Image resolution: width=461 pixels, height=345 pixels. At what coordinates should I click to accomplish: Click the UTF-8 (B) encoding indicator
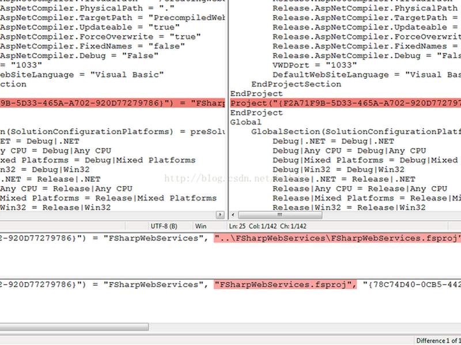point(164,226)
